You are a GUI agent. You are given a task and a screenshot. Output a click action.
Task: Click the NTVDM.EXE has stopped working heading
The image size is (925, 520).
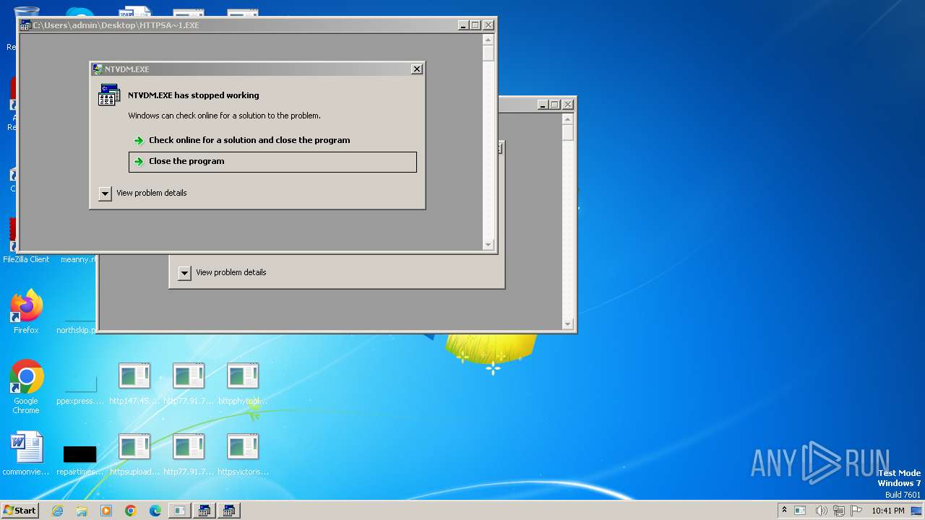coord(193,95)
